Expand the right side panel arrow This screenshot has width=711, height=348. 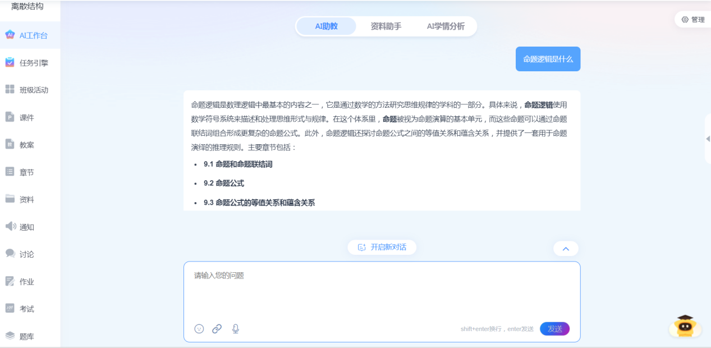pos(707,139)
